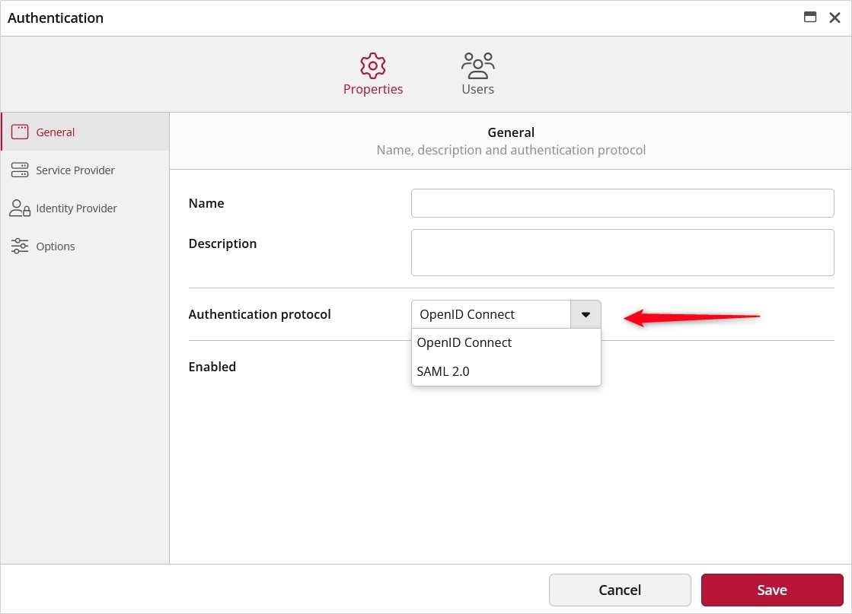This screenshot has height=614, width=852.
Task: Select the Identity Provider person icon
Action: click(x=21, y=208)
